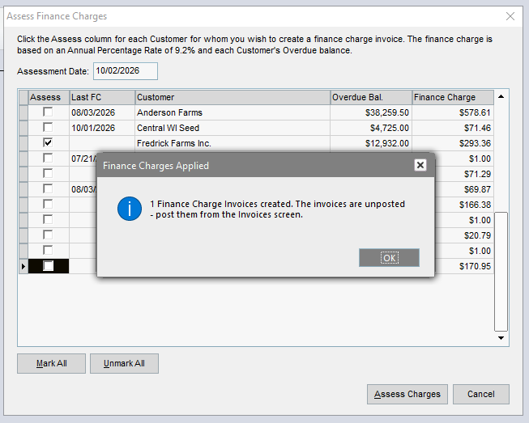This screenshot has width=529, height=423.
Task: Select the Central WI Seed customer cell
Action: click(233, 128)
